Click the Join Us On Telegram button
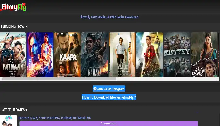The height and width of the screenshot is (126, 220). point(109,89)
